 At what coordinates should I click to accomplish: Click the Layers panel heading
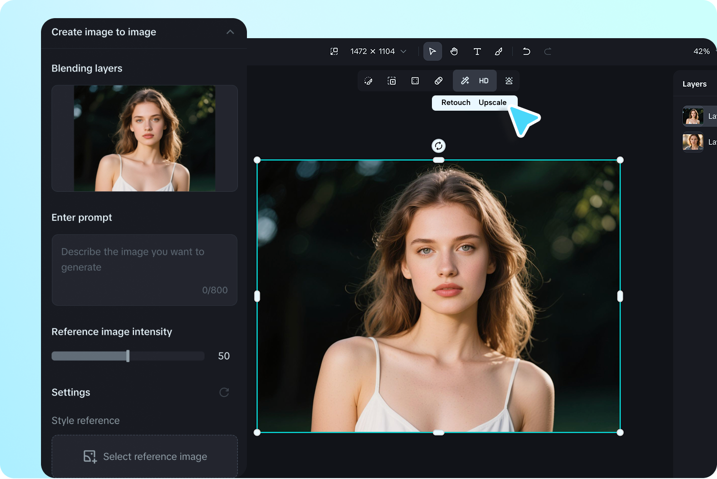tap(695, 84)
